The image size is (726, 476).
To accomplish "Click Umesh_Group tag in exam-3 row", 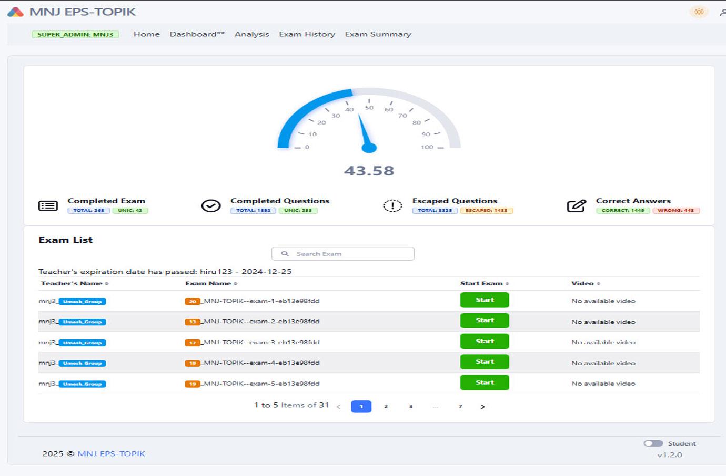I will [82, 343].
